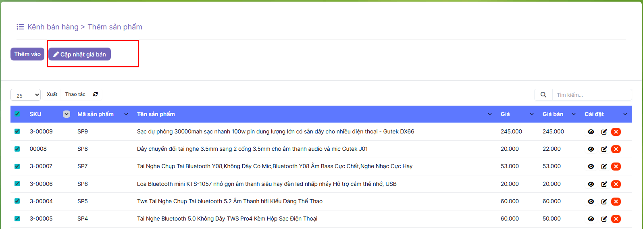643x229 pixels.
Task: Uncheck the row checkbox for SKU 00008
Action: tap(17, 149)
